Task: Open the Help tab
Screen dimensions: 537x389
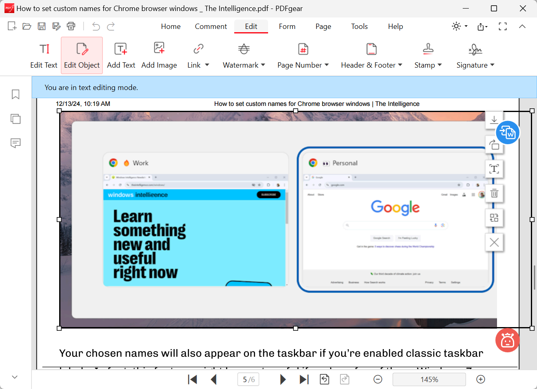Action: [395, 26]
